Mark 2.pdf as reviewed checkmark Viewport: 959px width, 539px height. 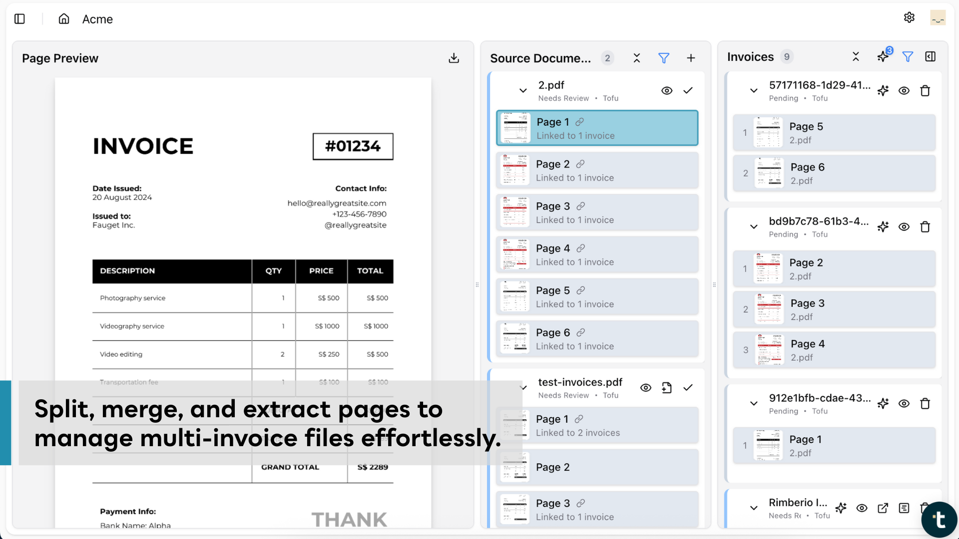[x=688, y=91]
